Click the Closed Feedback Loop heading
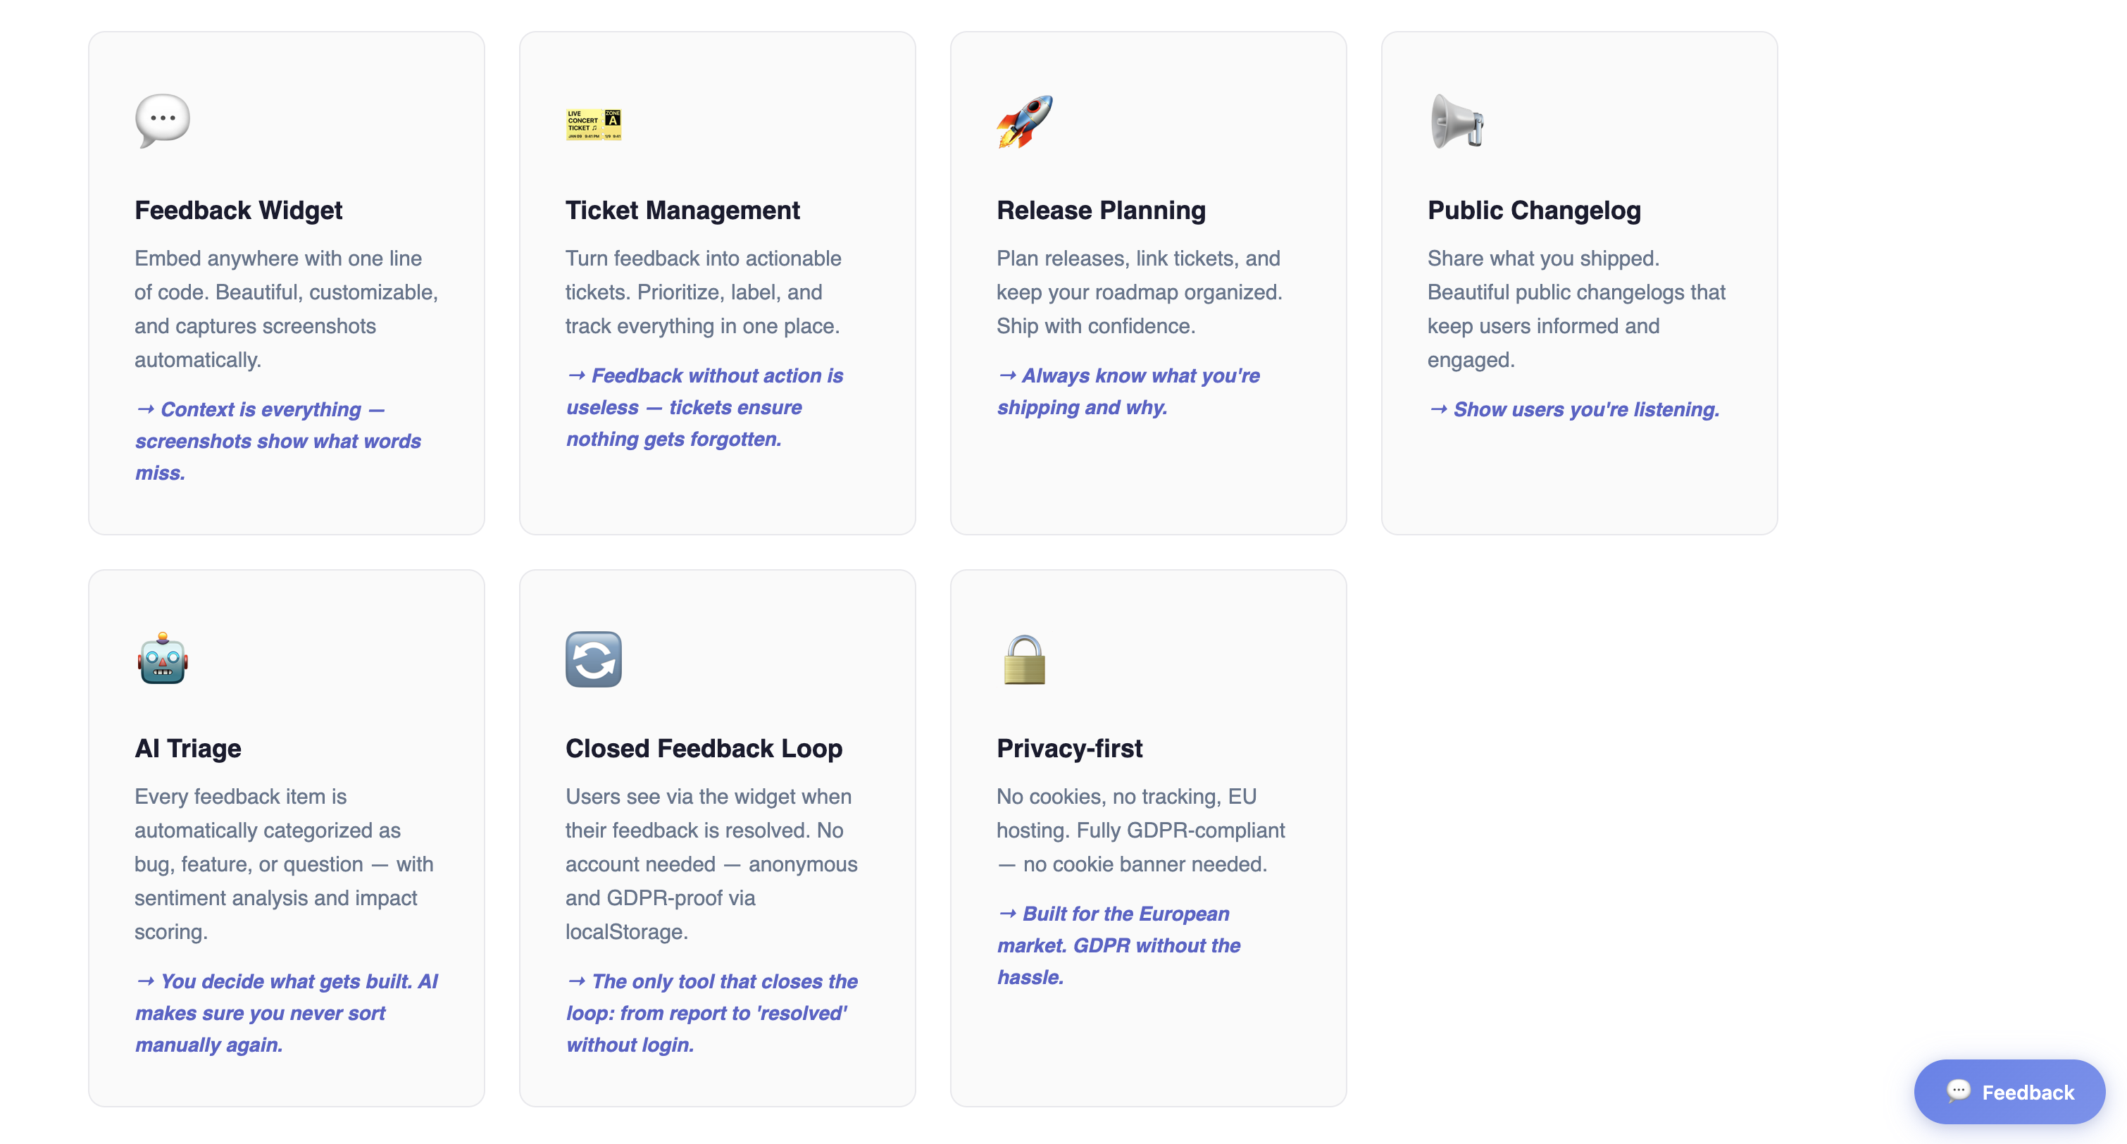Screen dimensions: 2127x1144 pyautogui.click(x=704, y=748)
